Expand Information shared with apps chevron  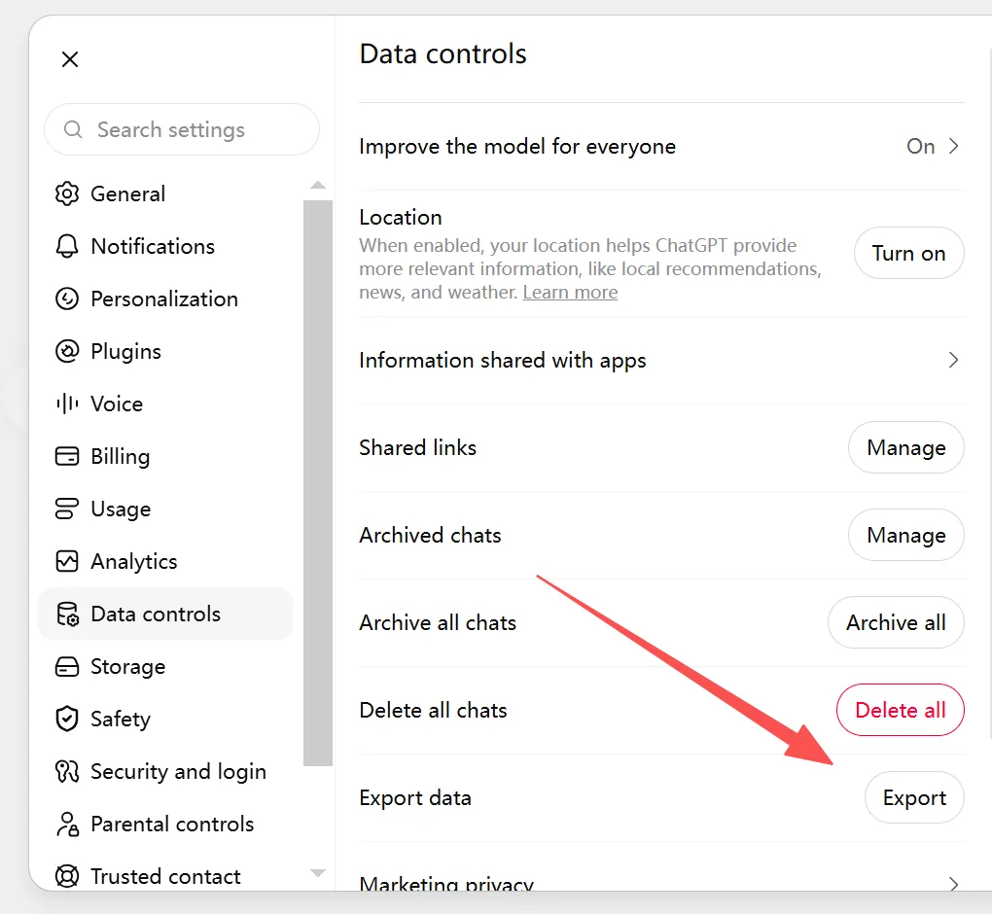pos(953,360)
